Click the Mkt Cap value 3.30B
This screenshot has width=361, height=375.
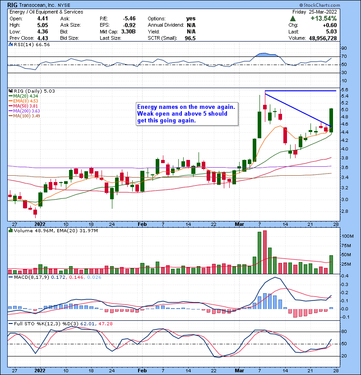pyautogui.click(x=128, y=32)
